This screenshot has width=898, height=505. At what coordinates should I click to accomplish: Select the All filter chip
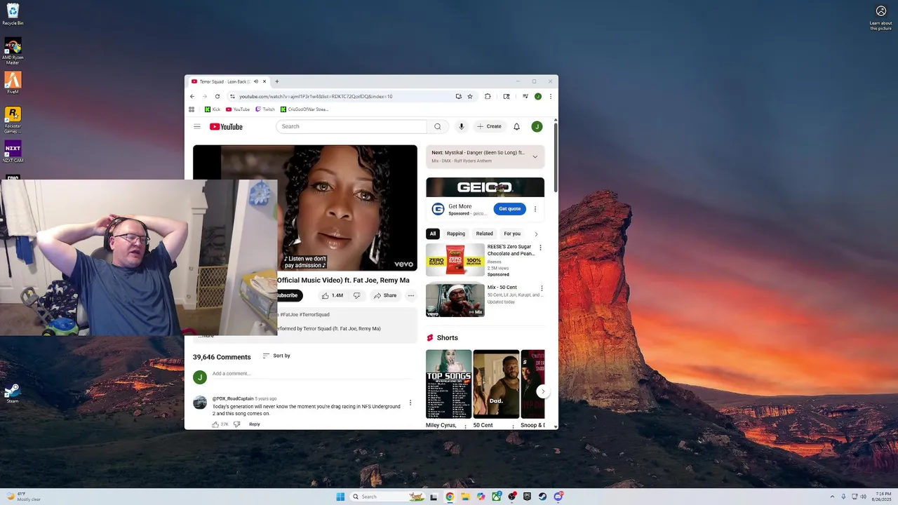tap(433, 234)
